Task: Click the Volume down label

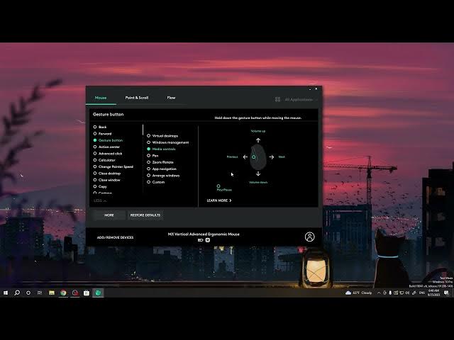Action: coord(258,183)
